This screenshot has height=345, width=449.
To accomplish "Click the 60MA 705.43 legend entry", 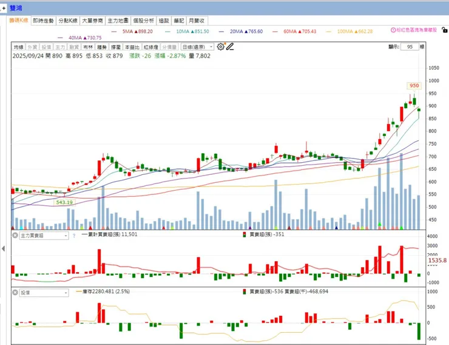I will point(300,31).
